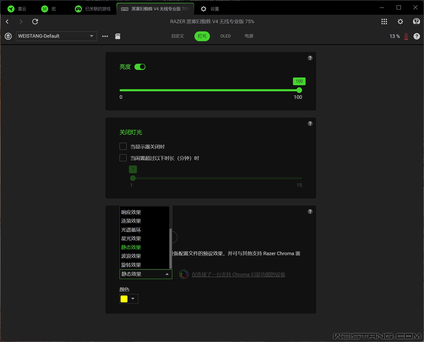
Task: Close the Synapse window
Action: 415,8
